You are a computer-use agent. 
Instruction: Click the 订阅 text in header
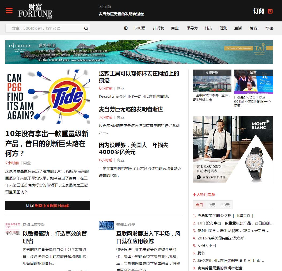click(x=259, y=11)
